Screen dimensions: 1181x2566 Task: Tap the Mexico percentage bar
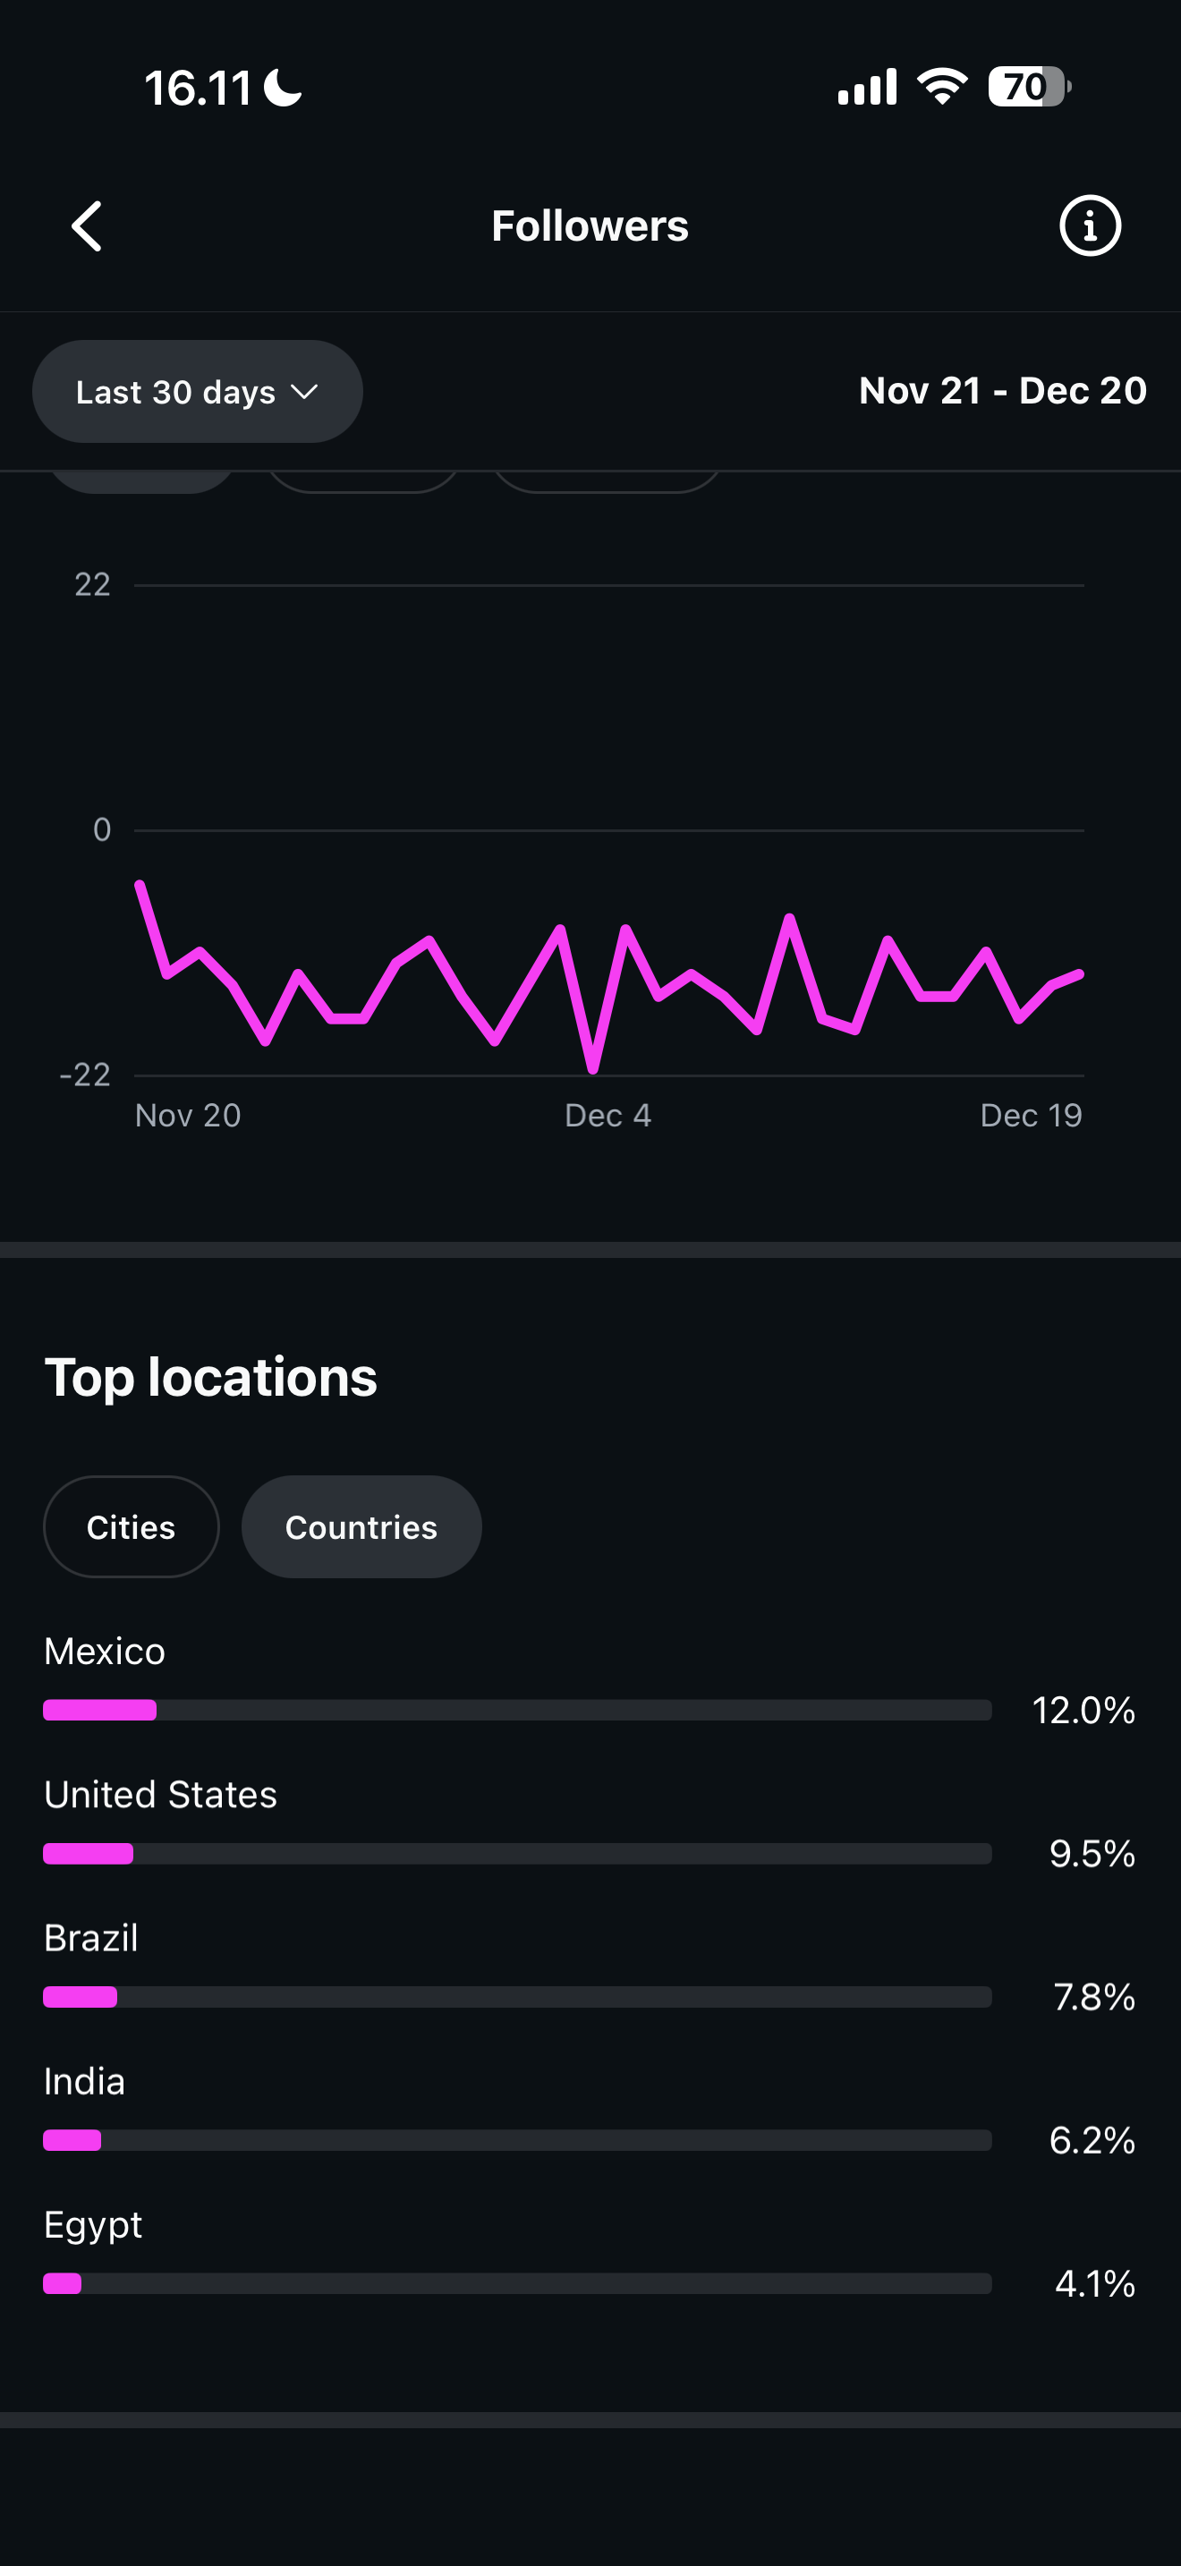pos(517,1711)
